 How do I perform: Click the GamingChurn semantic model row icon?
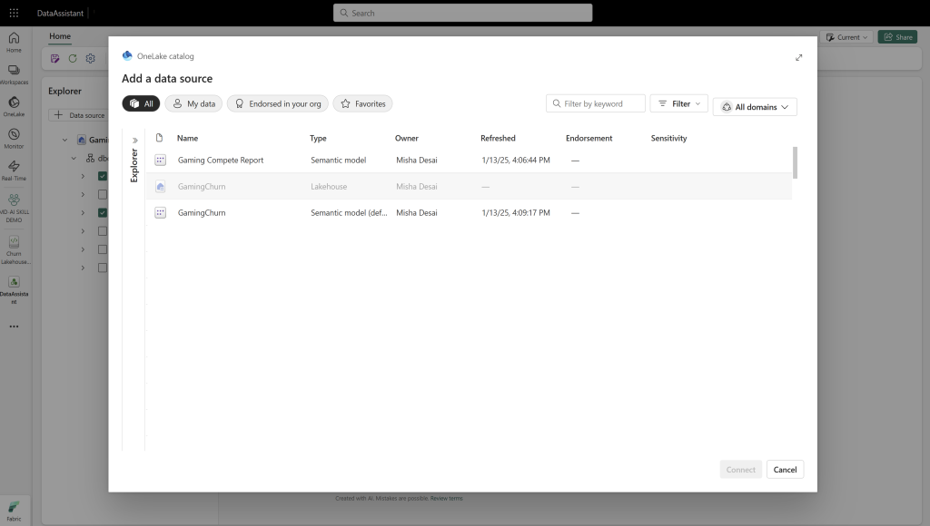(160, 212)
